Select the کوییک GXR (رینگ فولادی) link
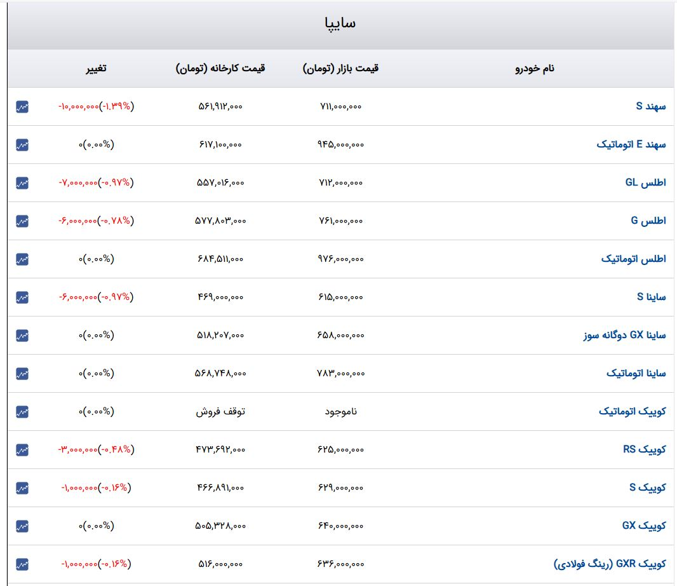 pyautogui.click(x=610, y=564)
